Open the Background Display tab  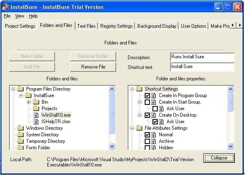(x=157, y=26)
